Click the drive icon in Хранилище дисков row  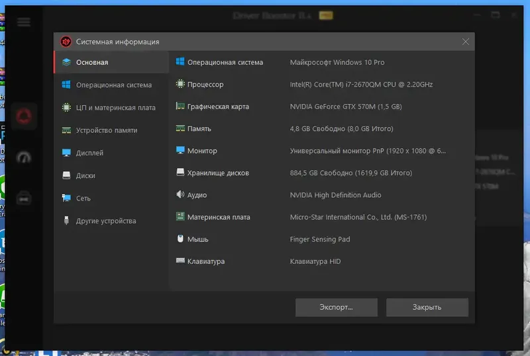click(180, 172)
